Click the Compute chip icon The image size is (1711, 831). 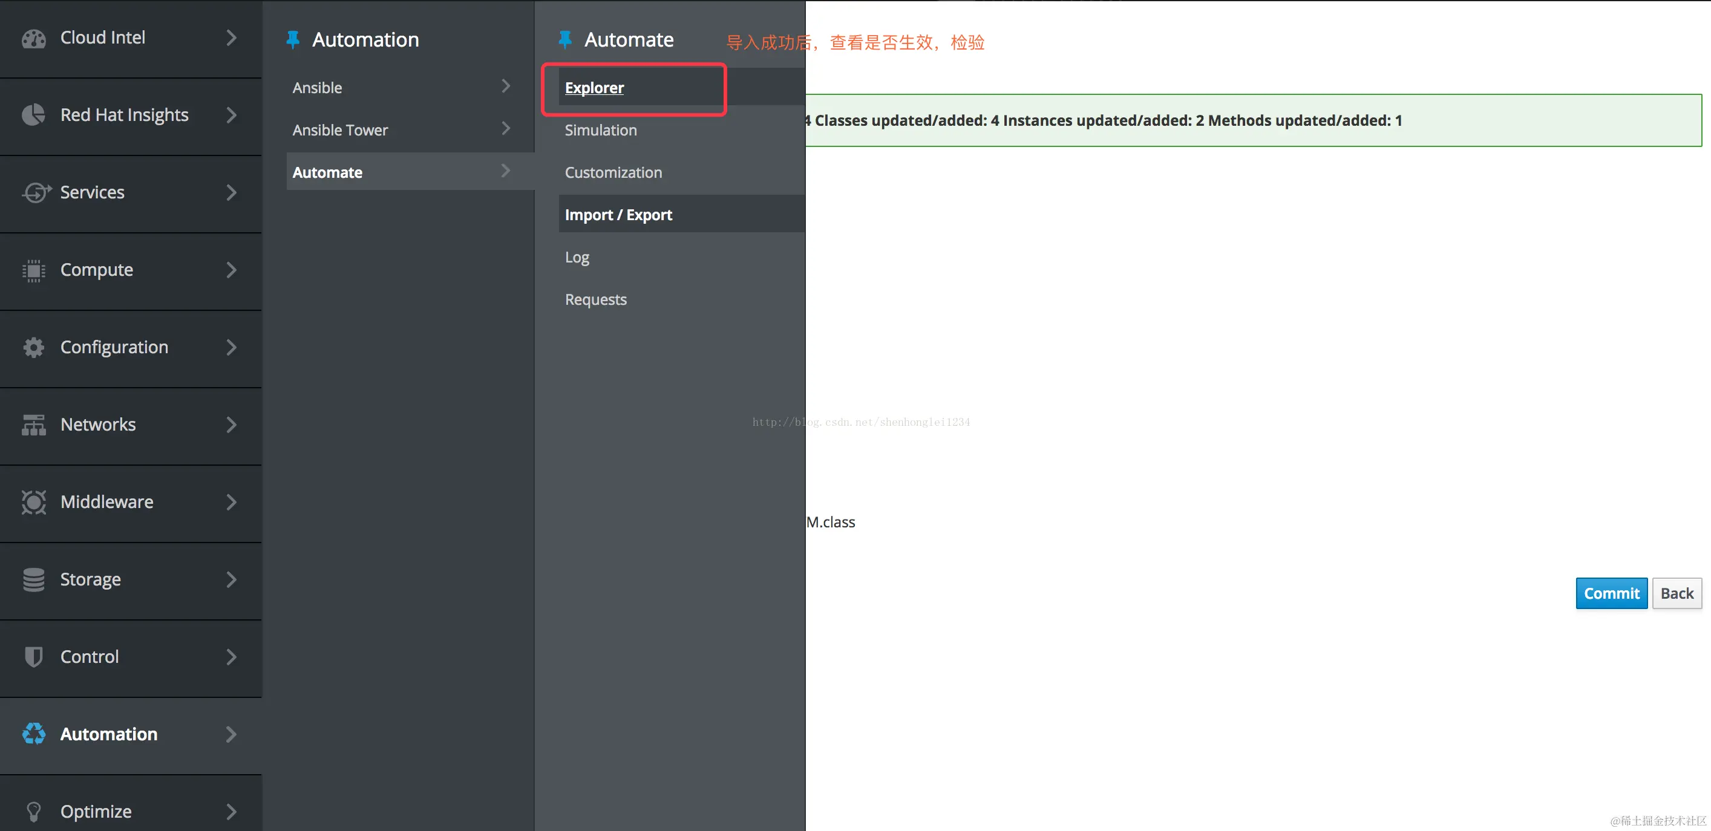pyautogui.click(x=33, y=270)
